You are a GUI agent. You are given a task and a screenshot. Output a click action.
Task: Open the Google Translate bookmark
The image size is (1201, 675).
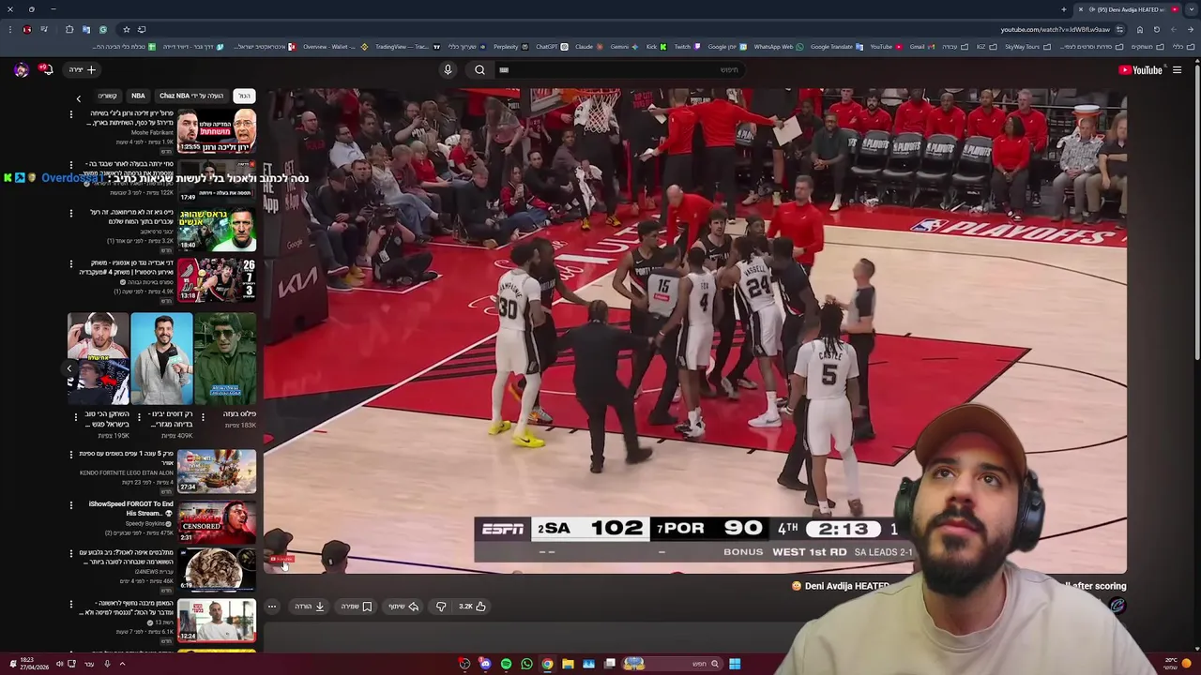tap(836, 47)
